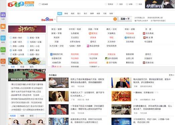Click the 苏宁易购 yellow icon link
The height and width of the screenshot is (125, 175).
coord(111,63)
